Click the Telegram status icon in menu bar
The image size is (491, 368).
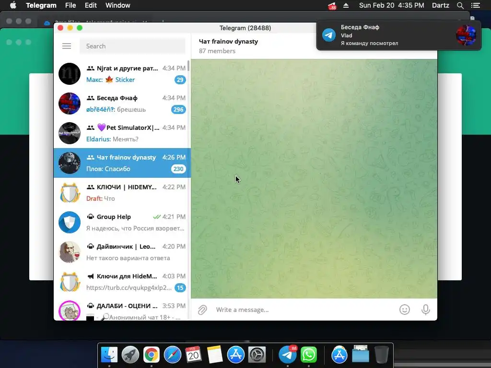pos(332,6)
